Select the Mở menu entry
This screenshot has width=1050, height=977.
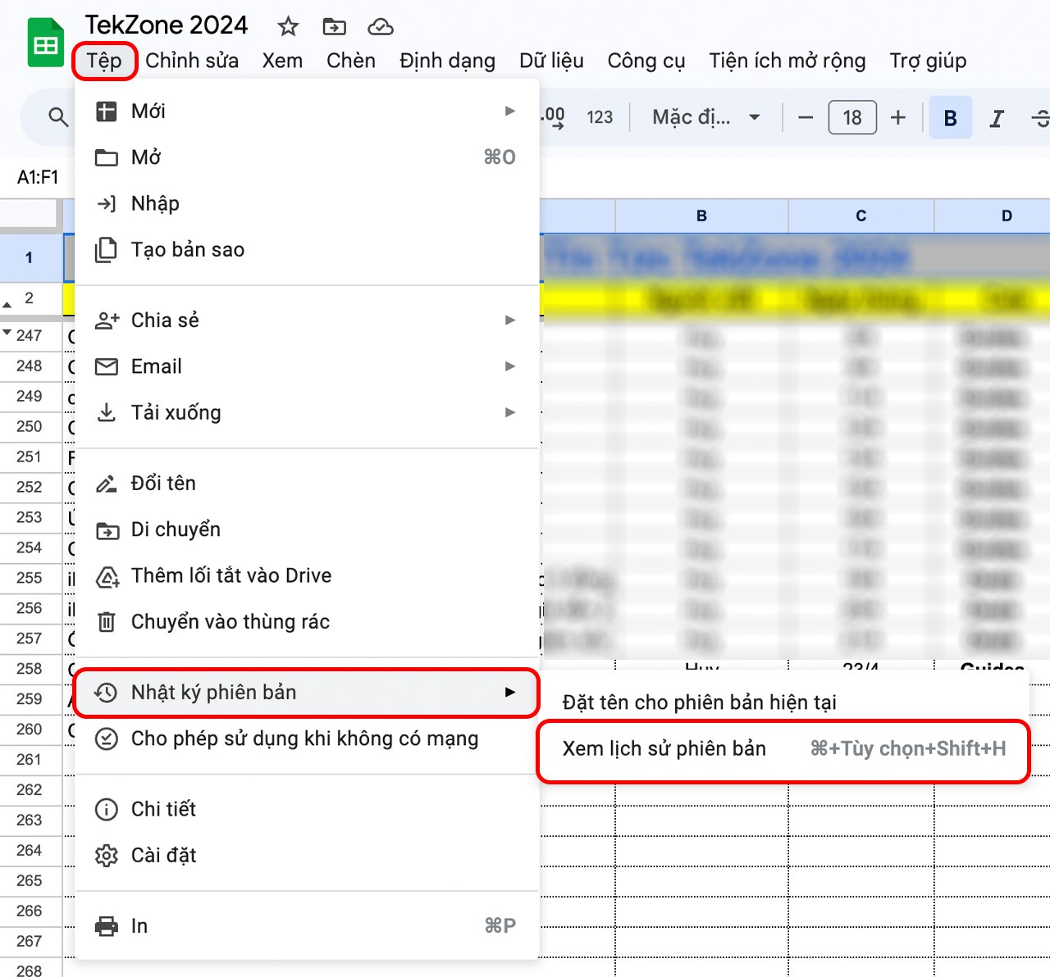click(307, 157)
